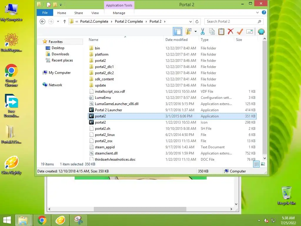Select the portal2_dlc1 folder

coord(104,67)
